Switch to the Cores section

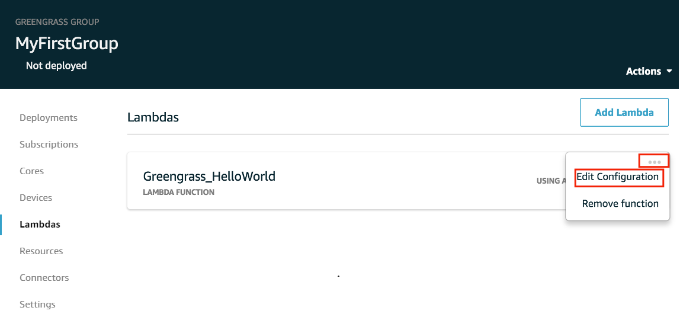[x=31, y=171]
